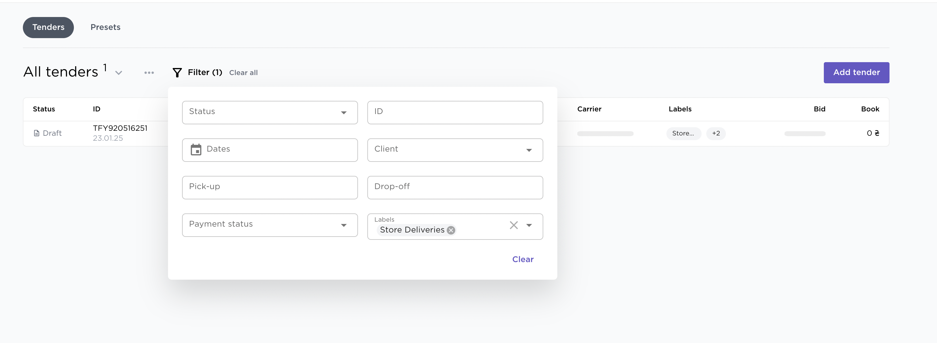The image size is (937, 343).
Task: Open the Dates picker field
Action: pyautogui.click(x=270, y=150)
